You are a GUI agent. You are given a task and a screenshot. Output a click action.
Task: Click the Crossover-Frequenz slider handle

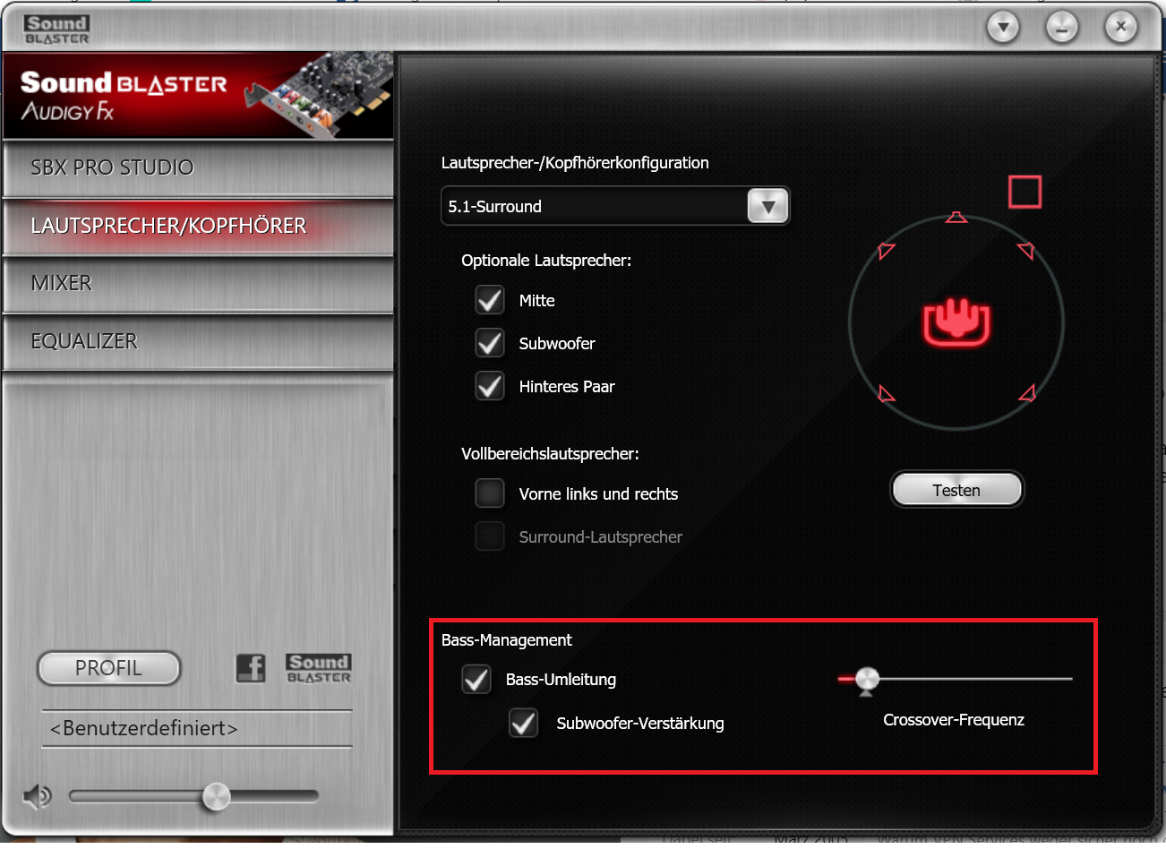click(x=866, y=681)
